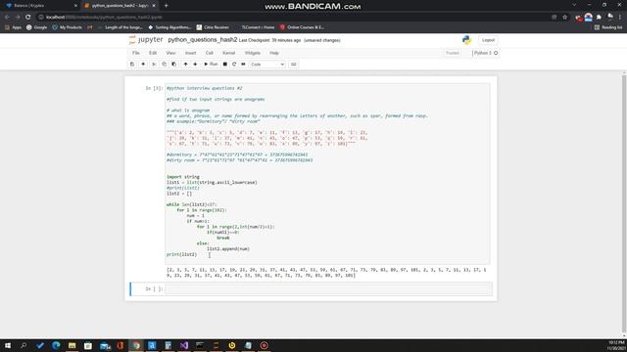Rename the notebook title python_questions_hash2
The height and width of the screenshot is (352, 627).
click(203, 40)
